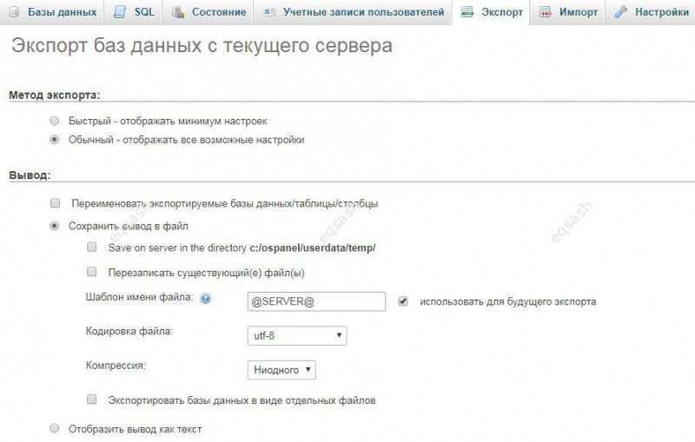Image resolution: width=695 pixels, height=442 pixels.
Task: Click the c:/ospanel/userdata/temp/ directory path text
Action: point(313,248)
